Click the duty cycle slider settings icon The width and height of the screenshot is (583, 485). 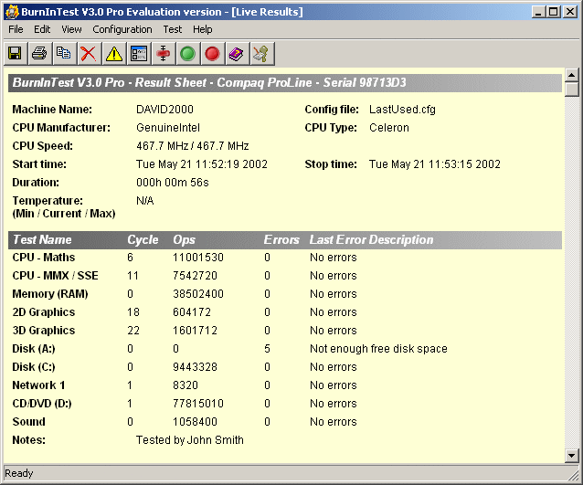[x=164, y=54]
